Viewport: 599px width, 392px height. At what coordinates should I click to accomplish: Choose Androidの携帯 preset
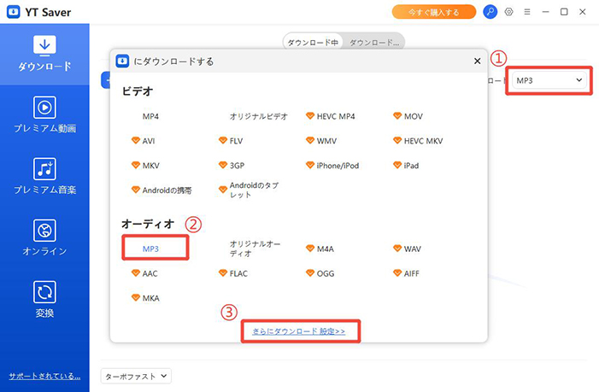(x=161, y=190)
